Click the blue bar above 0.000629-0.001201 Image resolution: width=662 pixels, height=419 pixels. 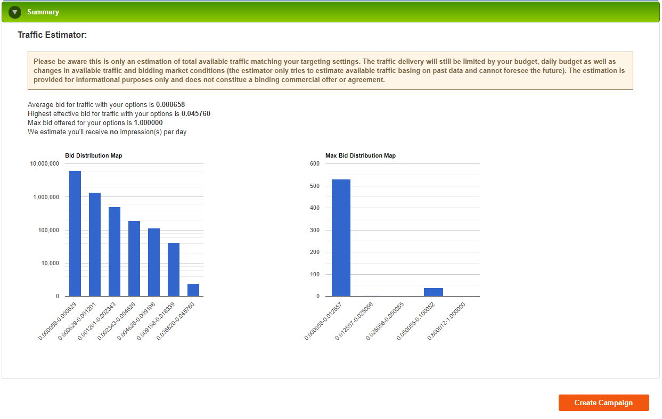95,244
